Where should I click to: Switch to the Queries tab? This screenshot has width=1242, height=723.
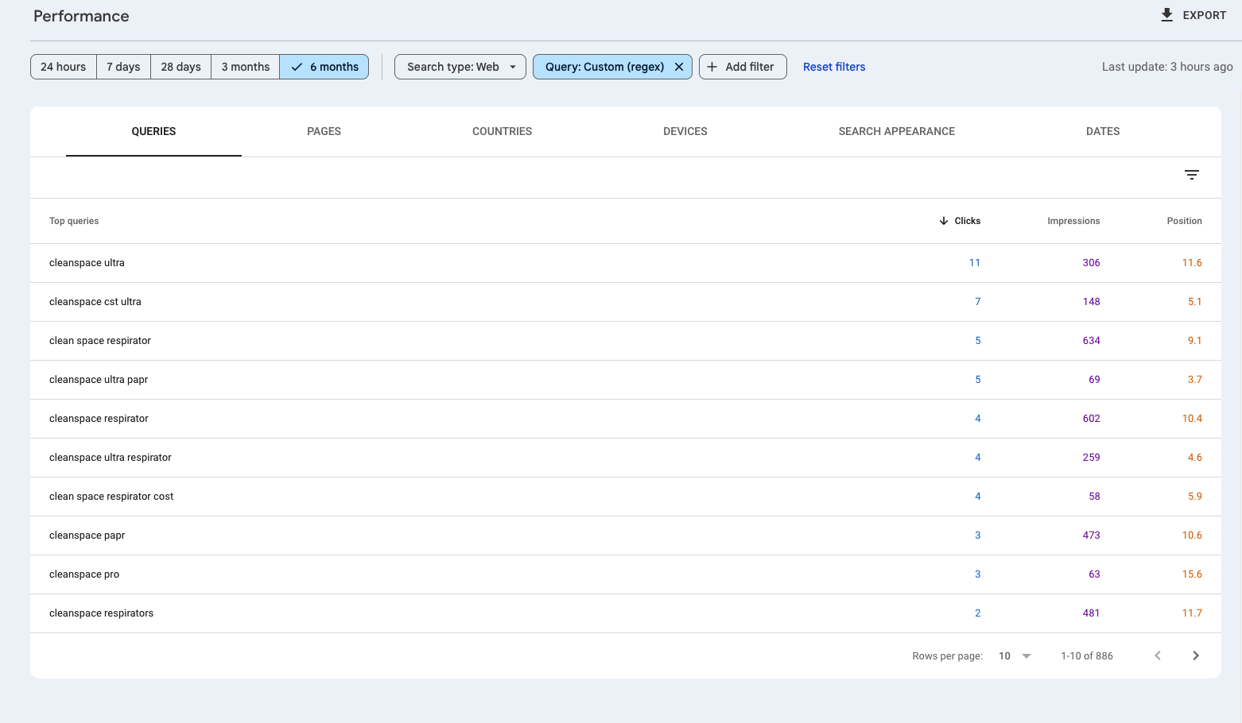pyautogui.click(x=153, y=132)
